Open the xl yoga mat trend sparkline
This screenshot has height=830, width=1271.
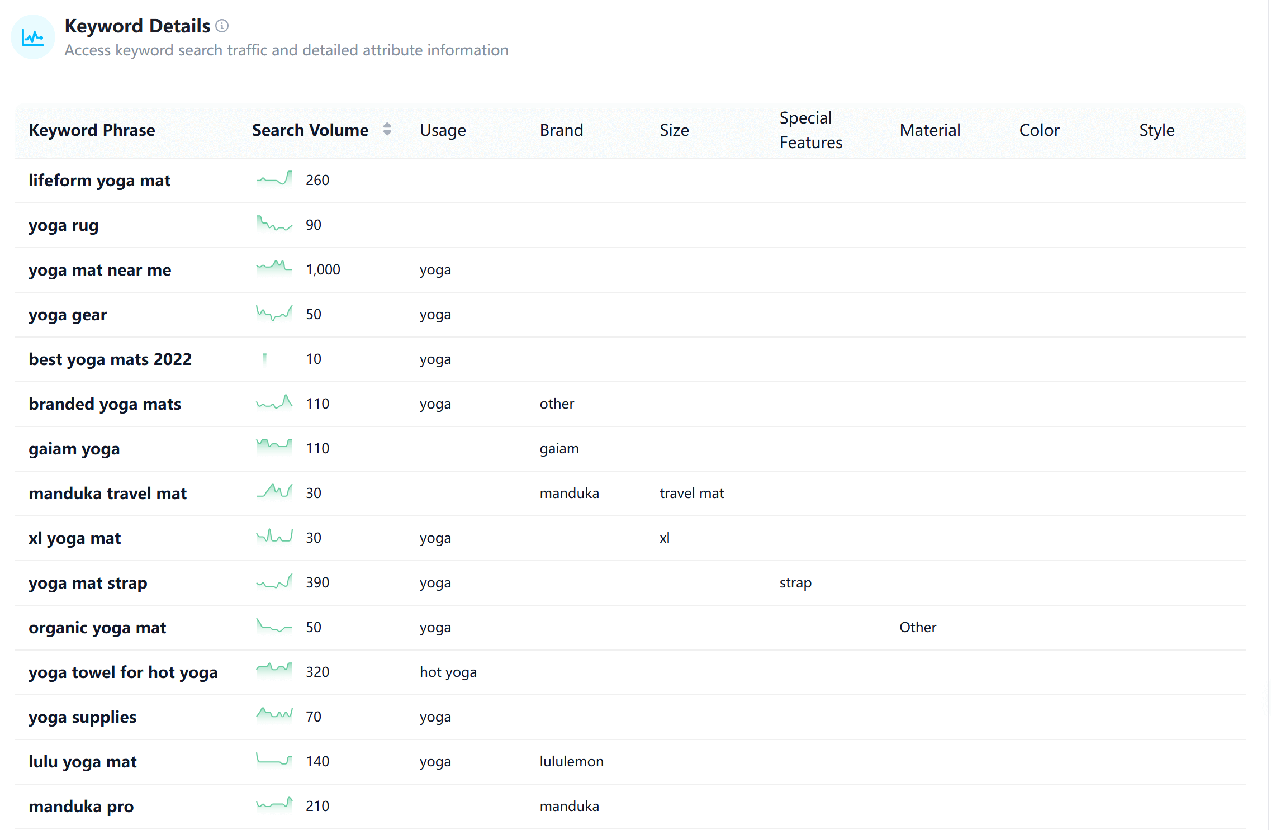point(274,537)
